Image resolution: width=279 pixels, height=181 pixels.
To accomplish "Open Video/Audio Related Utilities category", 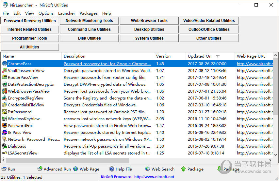I will [209, 21].
